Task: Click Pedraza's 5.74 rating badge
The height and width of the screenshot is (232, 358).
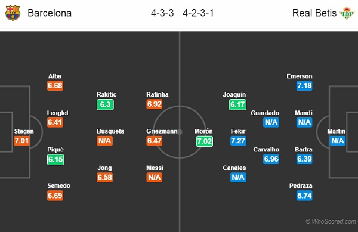Action: pyautogui.click(x=304, y=196)
